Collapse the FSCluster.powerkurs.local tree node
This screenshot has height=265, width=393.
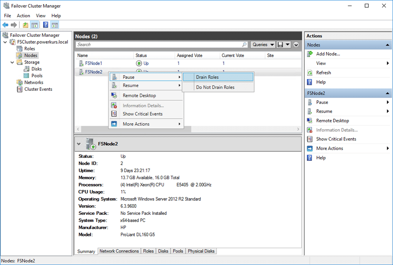click(x=5, y=42)
